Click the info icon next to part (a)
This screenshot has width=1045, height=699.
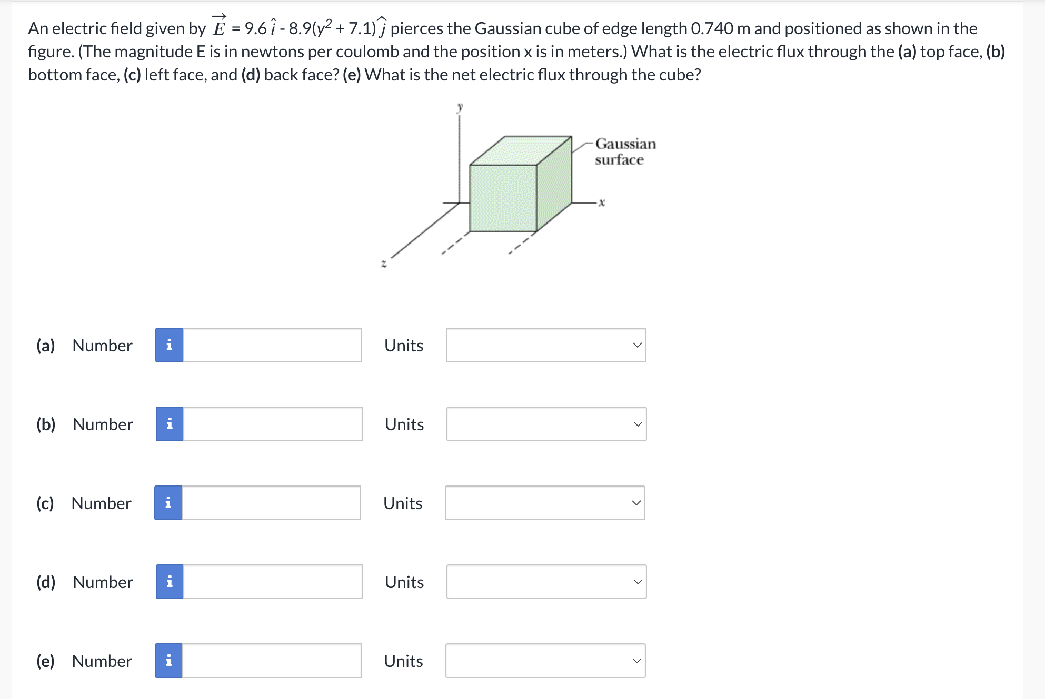pyautogui.click(x=168, y=345)
